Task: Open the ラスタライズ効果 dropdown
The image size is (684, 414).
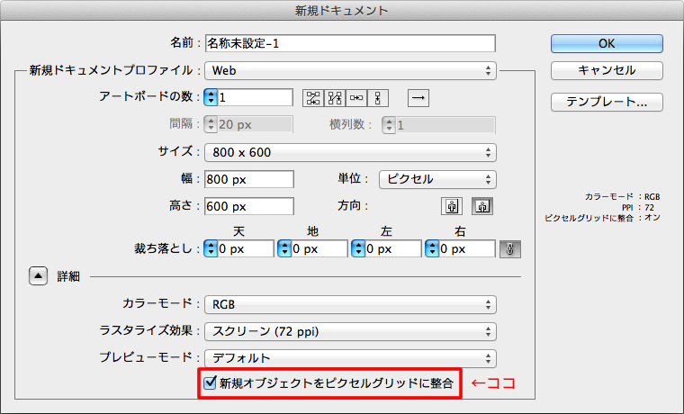Action: click(351, 331)
